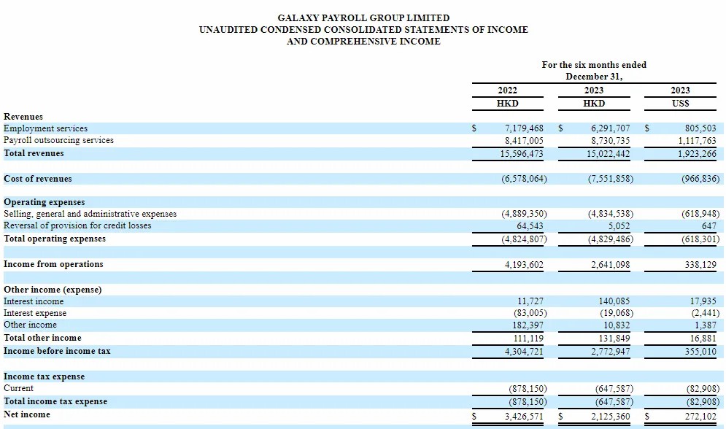Click the title 'GALAXY PAYROLL GROUP LIMITED'
The width and height of the screenshot is (726, 429).
tap(363, 18)
